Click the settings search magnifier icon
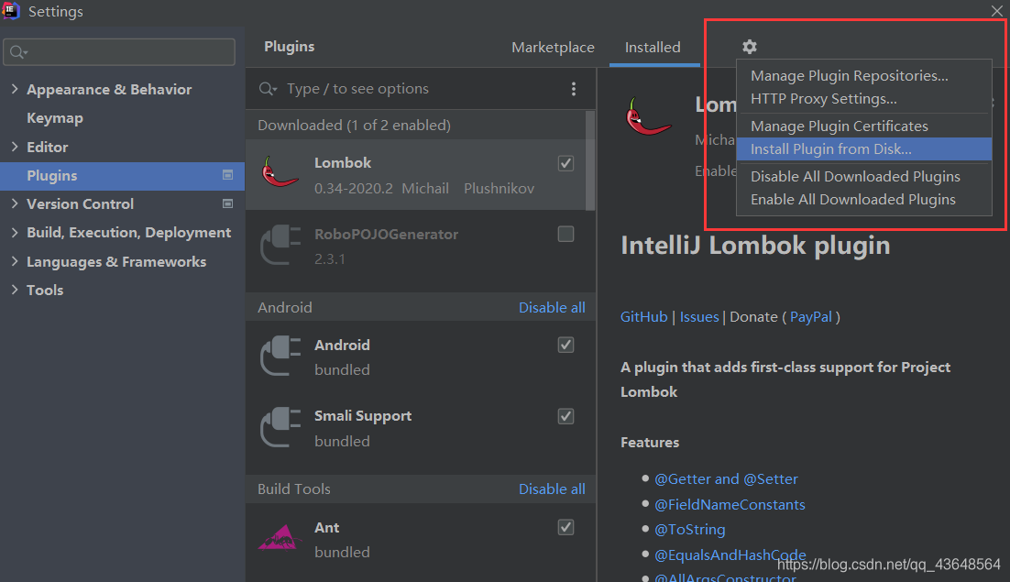1010x582 pixels. point(18,52)
